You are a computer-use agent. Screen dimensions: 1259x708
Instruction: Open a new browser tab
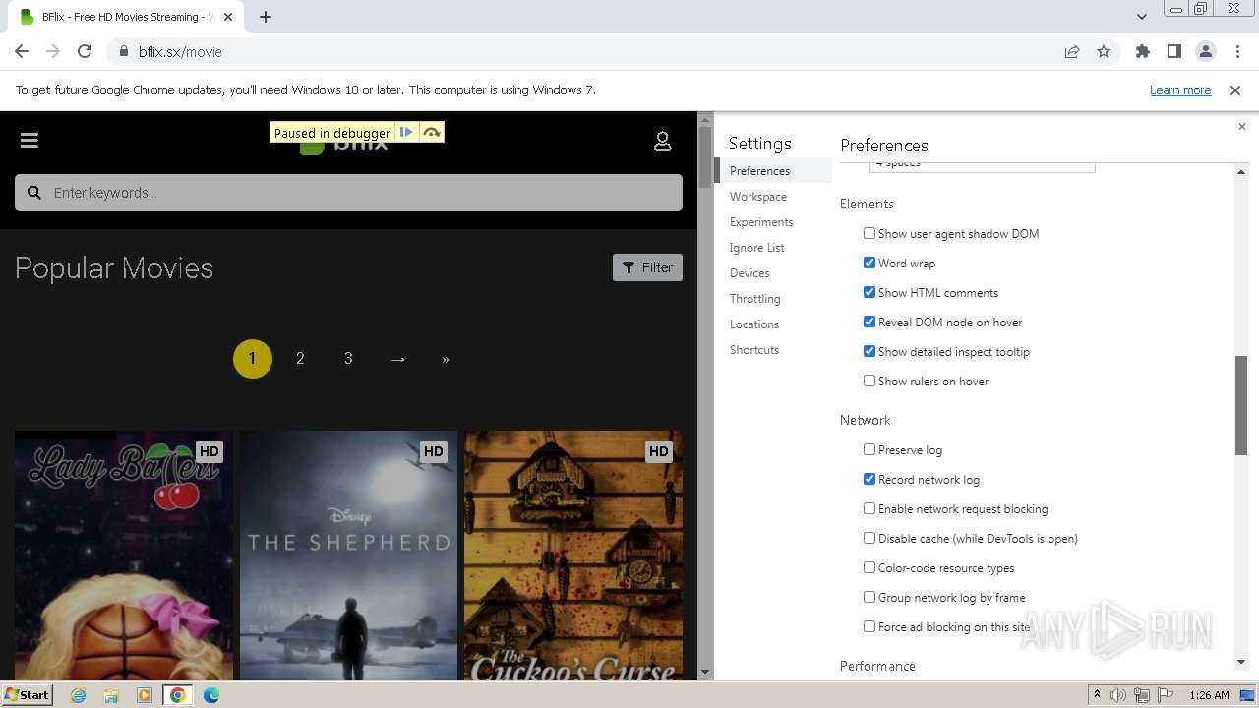coord(266,17)
